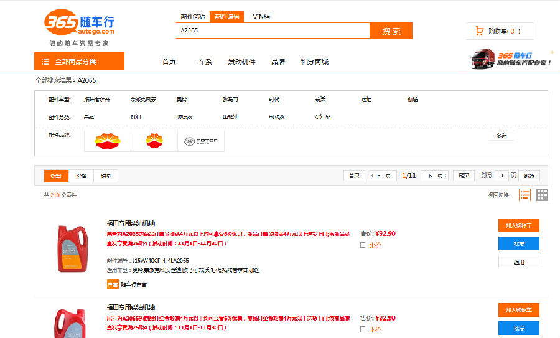Focus the search field containing A2065

click(273, 31)
